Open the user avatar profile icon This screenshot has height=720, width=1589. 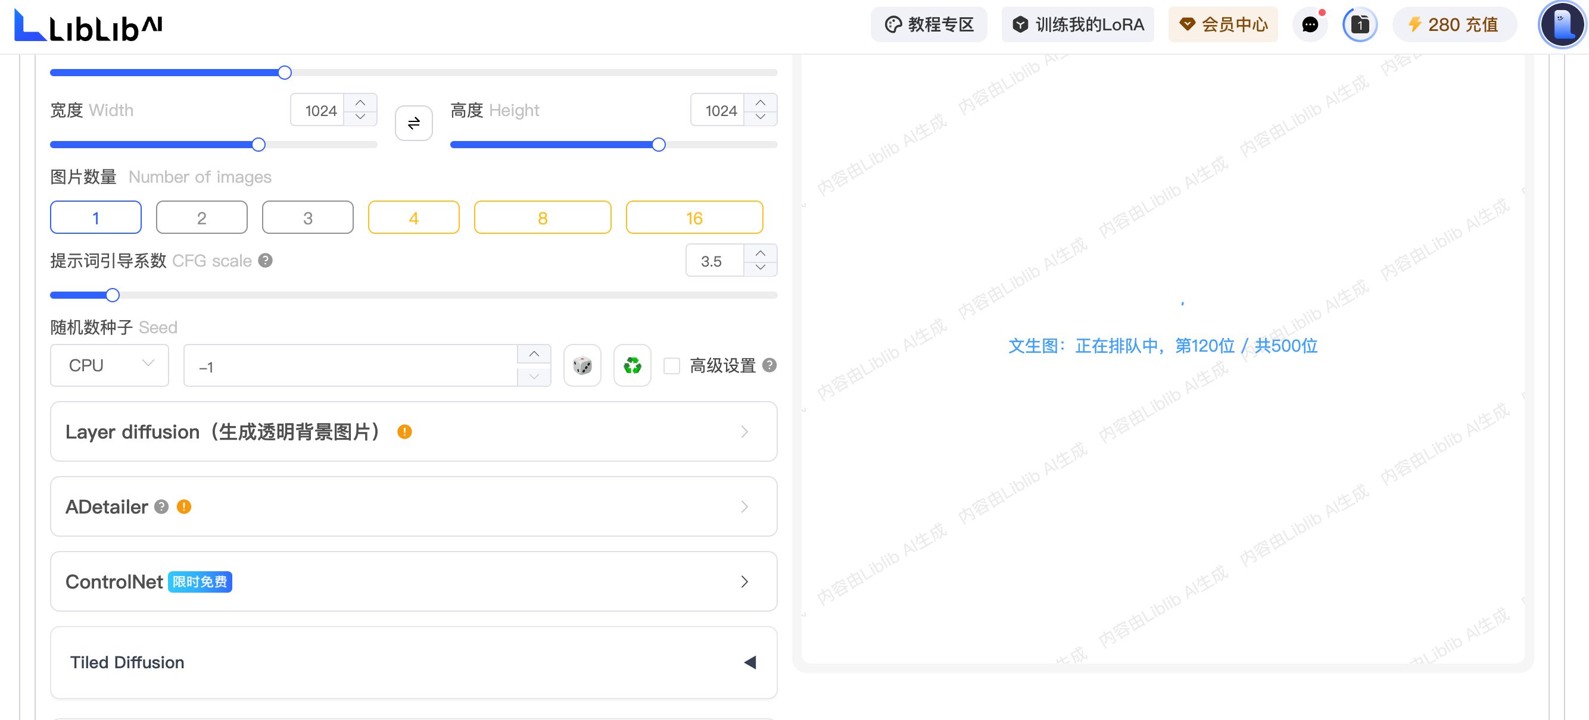[x=1562, y=24]
